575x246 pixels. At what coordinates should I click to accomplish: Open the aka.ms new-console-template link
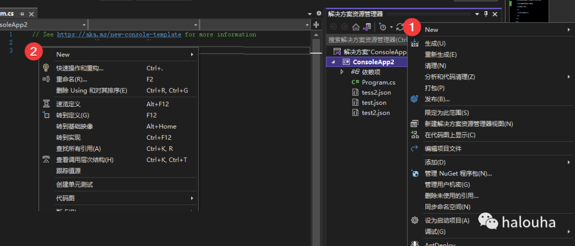[x=120, y=35]
